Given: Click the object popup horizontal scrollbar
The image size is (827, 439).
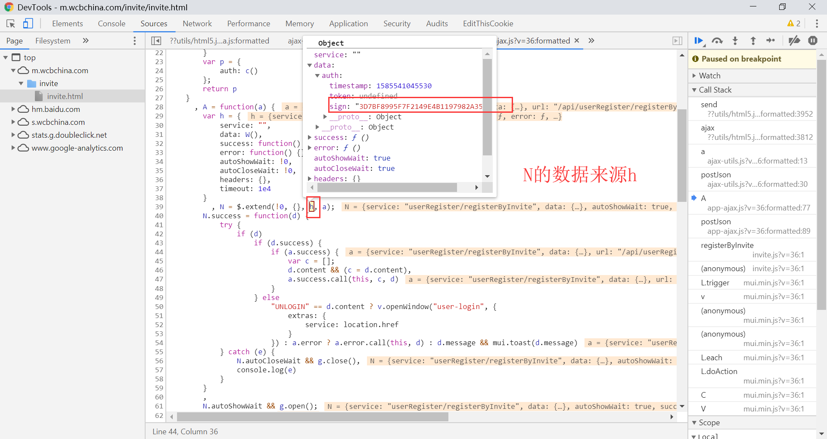Looking at the screenshot, I should (x=387, y=188).
